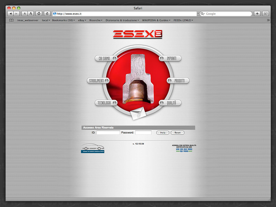
Task: Click into the Google search field
Action: 228,13
